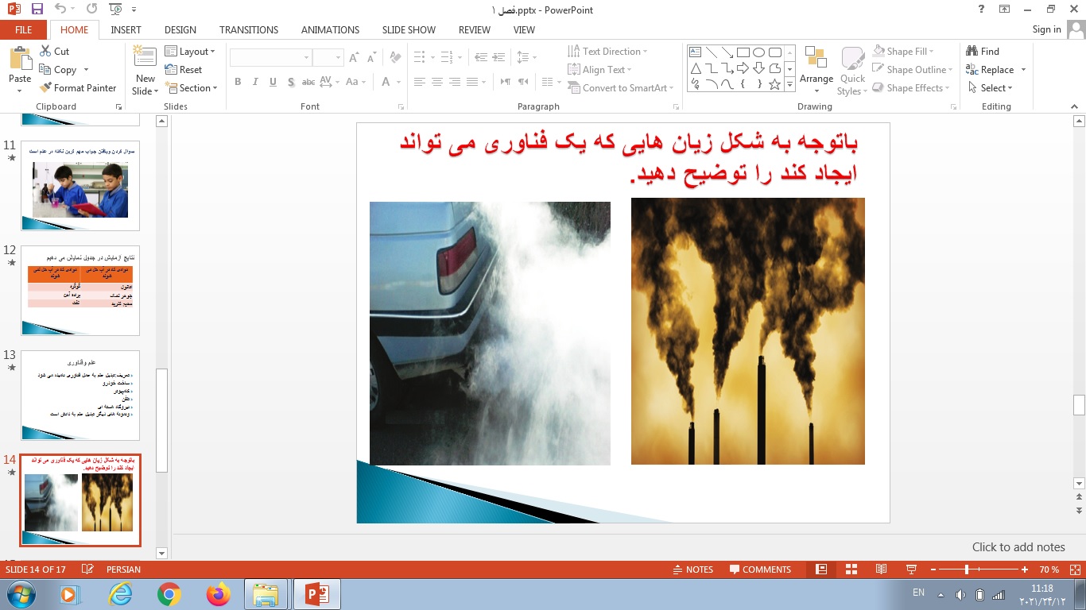Expand the Layout dropdown
This screenshot has width=1086, height=610.
click(191, 52)
